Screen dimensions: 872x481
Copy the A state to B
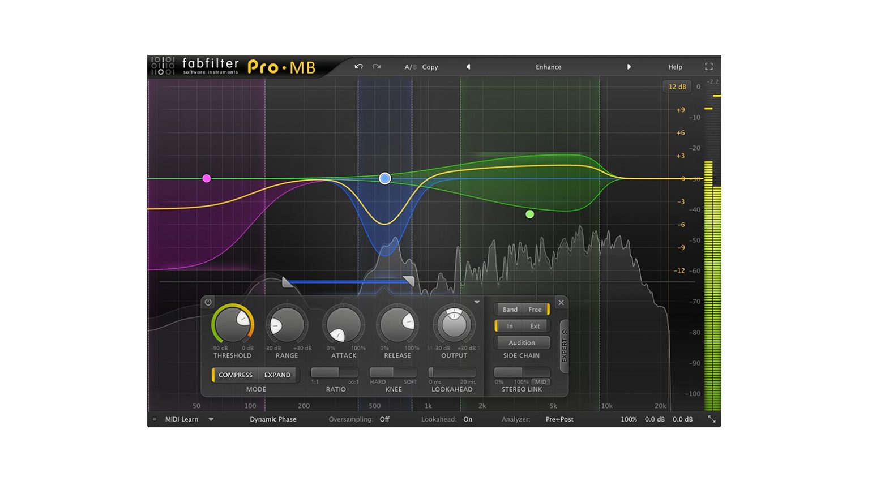tap(430, 67)
